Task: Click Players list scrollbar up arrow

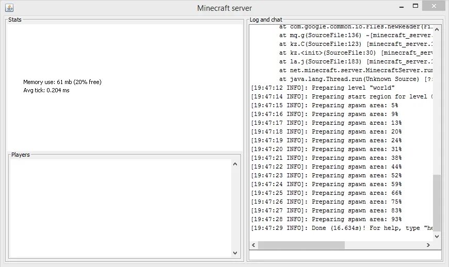Action: coord(235,164)
